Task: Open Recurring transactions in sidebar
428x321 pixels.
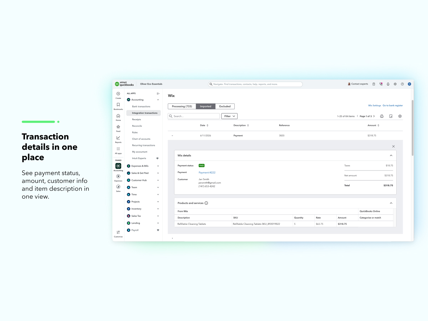Action: (x=144, y=145)
